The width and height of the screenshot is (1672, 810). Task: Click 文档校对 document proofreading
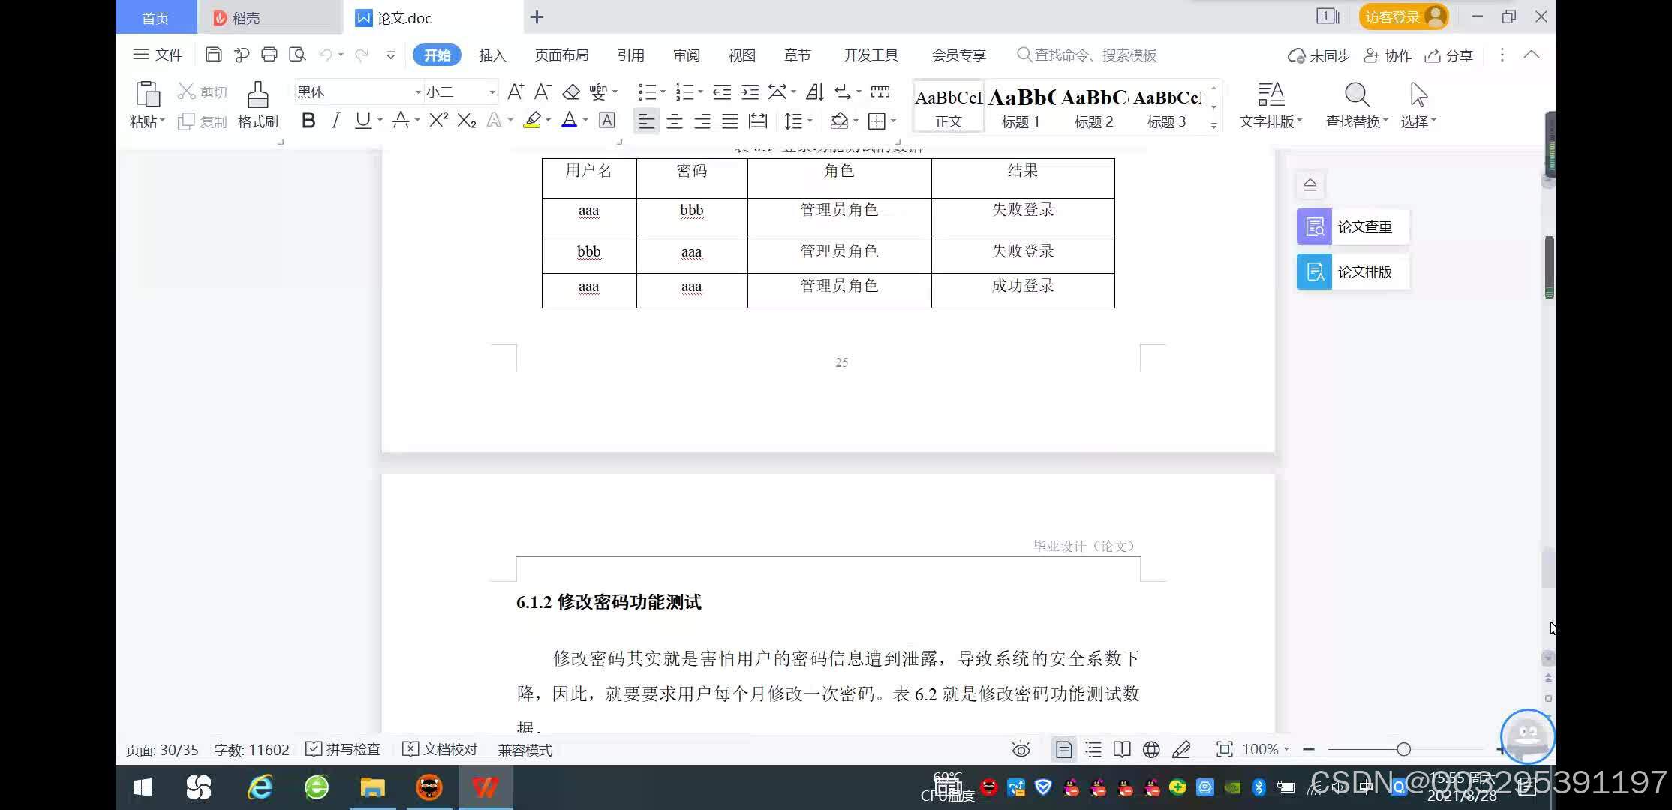(440, 749)
